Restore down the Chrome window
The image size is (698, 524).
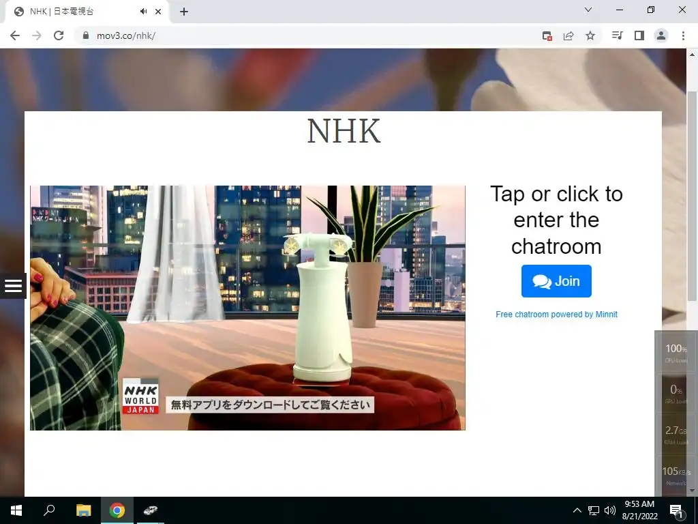point(651,10)
